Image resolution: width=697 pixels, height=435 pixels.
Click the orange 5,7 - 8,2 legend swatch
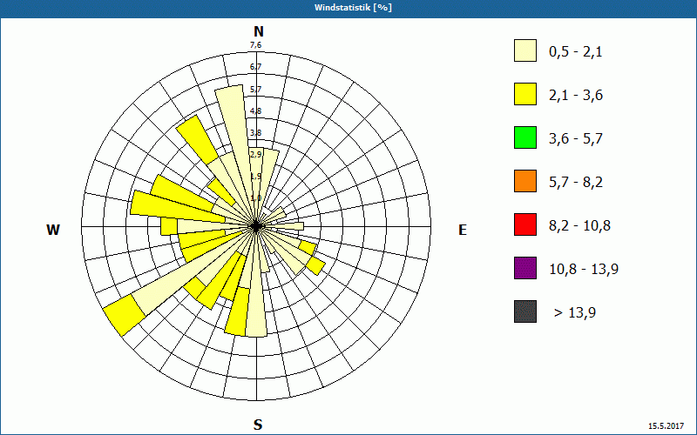525,181
